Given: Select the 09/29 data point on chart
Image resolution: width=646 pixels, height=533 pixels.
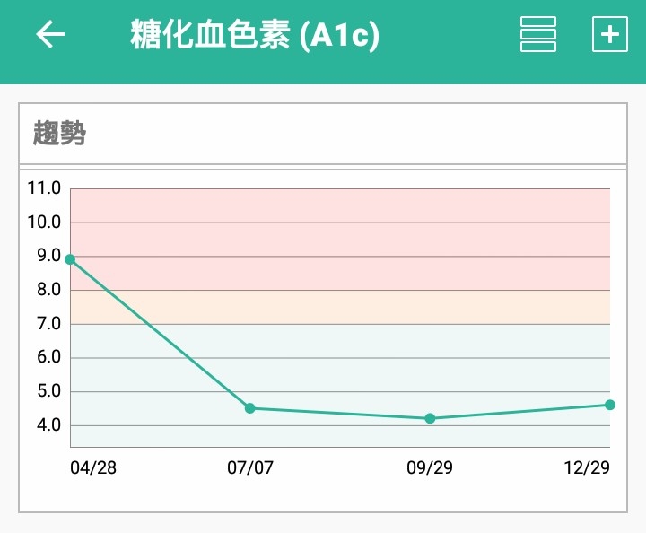Looking at the screenshot, I should 430,418.
